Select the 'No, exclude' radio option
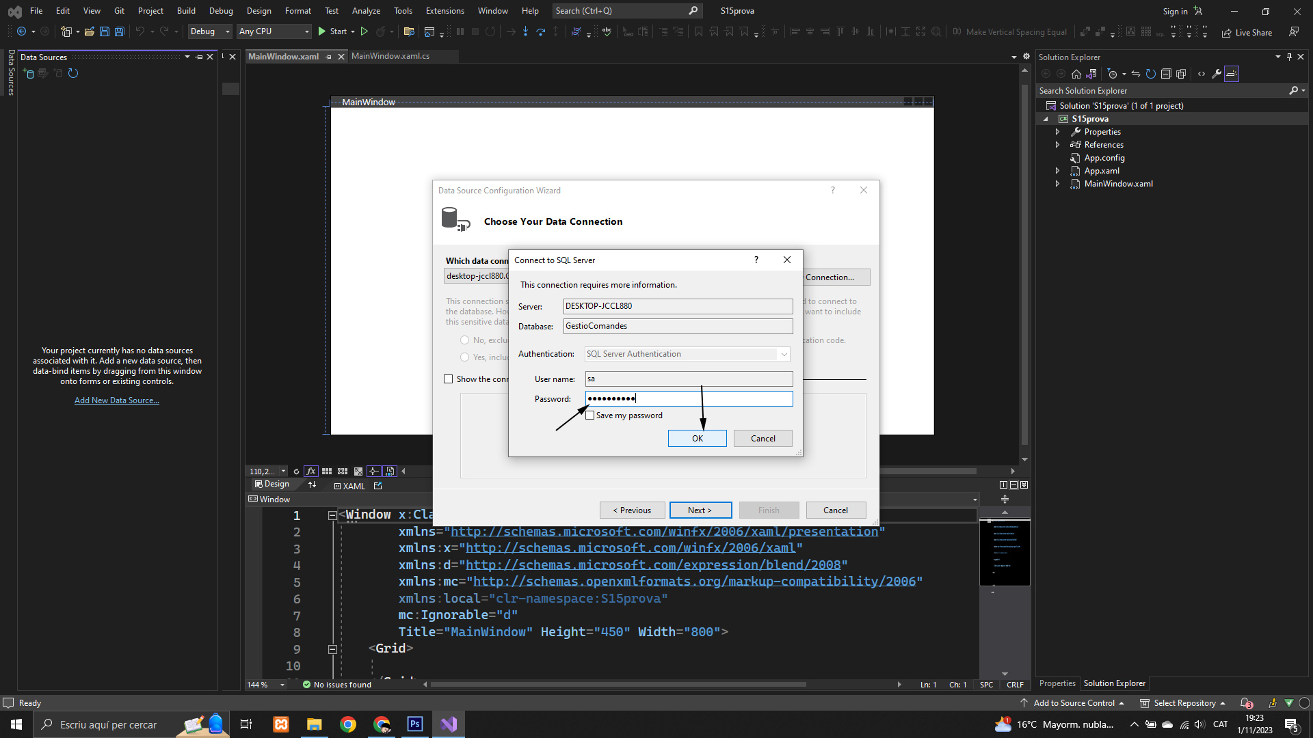 [465, 340]
